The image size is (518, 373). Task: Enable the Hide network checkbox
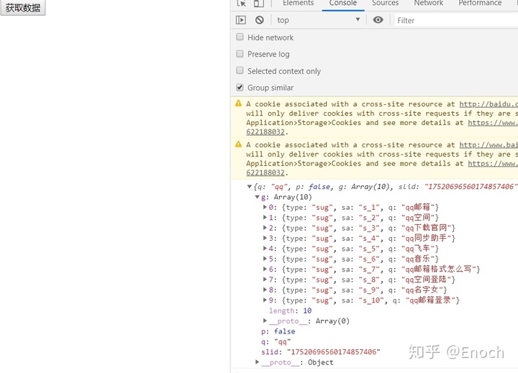point(240,37)
